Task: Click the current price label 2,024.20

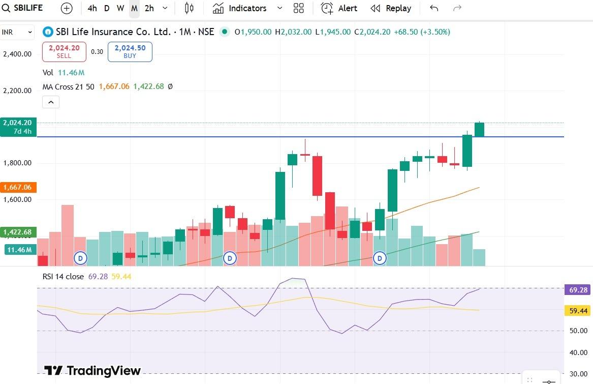Action: (18, 127)
